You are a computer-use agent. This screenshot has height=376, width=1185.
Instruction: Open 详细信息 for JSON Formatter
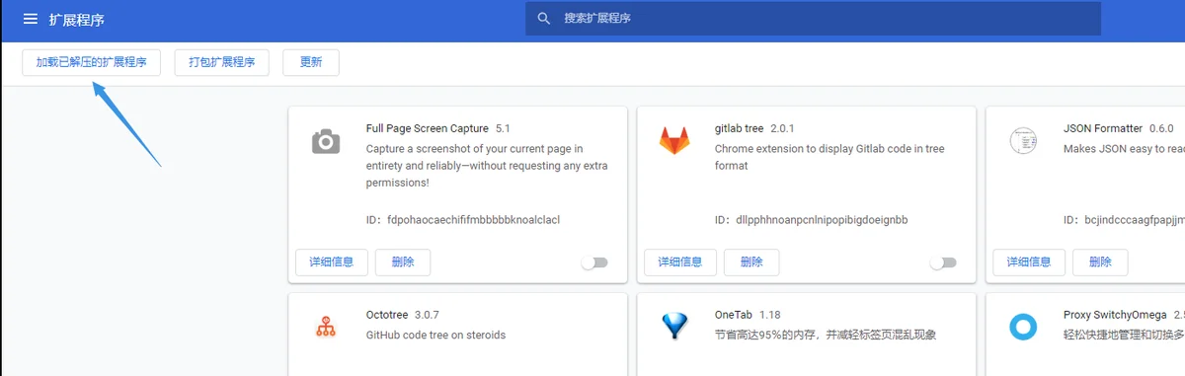[1029, 262]
